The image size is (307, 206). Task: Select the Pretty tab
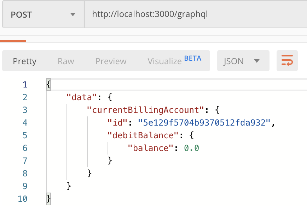point(24,61)
